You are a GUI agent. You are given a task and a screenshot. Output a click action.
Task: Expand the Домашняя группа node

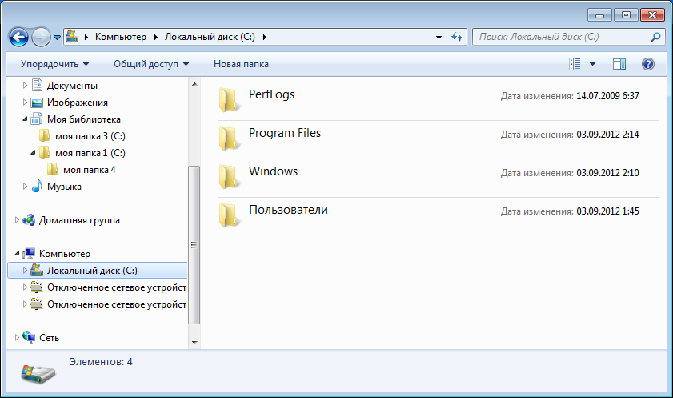tap(17, 220)
